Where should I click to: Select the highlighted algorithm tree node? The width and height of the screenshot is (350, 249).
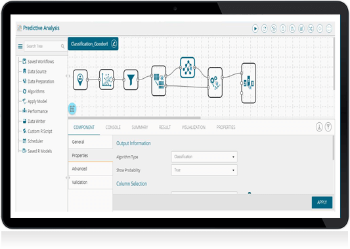(188, 68)
